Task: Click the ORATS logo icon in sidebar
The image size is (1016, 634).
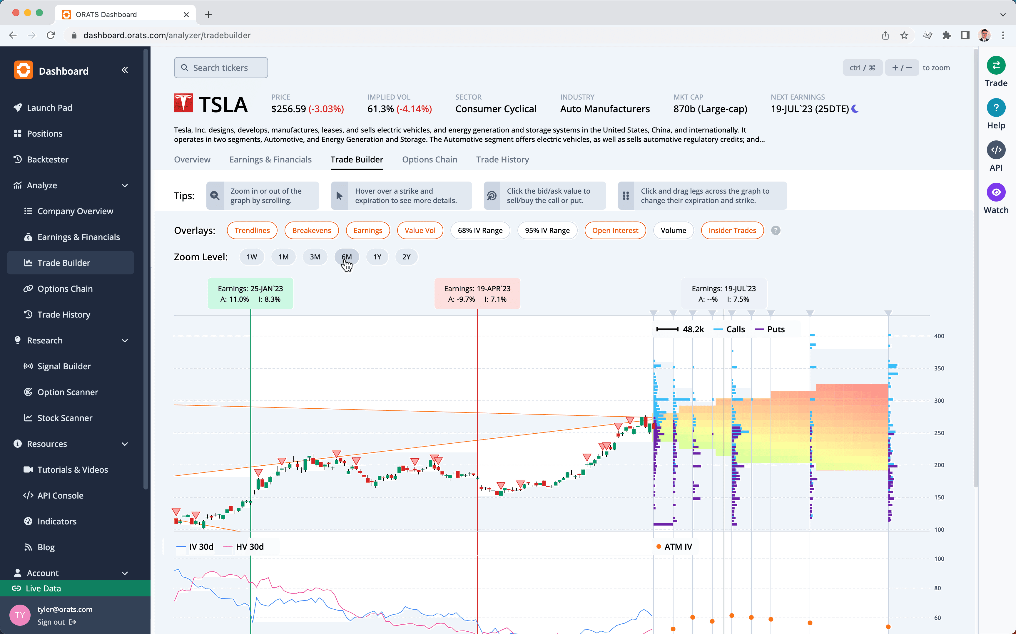Action: (24, 70)
